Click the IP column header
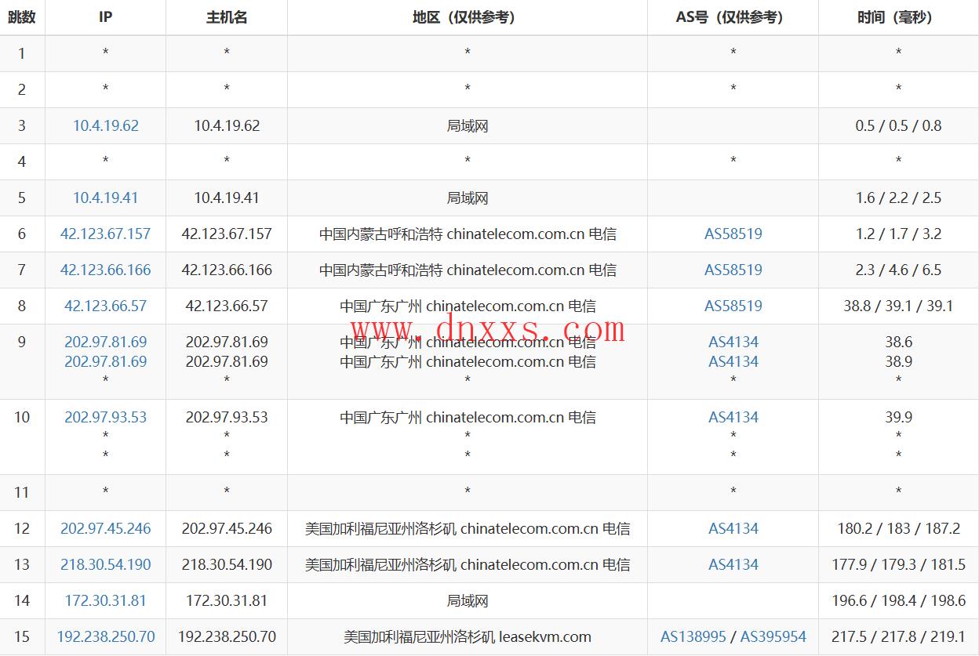Viewport: 979px width, 656px height. pyautogui.click(x=105, y=17)
